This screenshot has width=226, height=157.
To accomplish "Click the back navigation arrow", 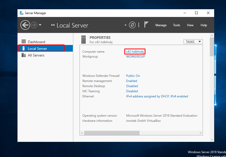I will point(25,25).
